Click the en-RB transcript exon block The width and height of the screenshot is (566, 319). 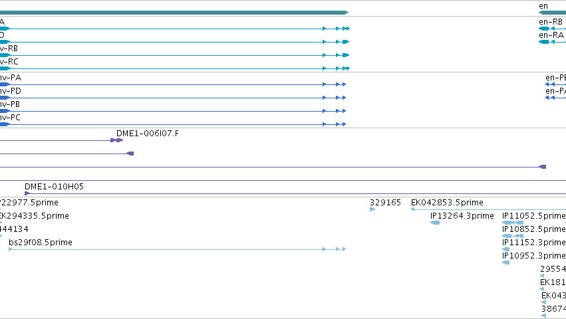pos(543,29)
